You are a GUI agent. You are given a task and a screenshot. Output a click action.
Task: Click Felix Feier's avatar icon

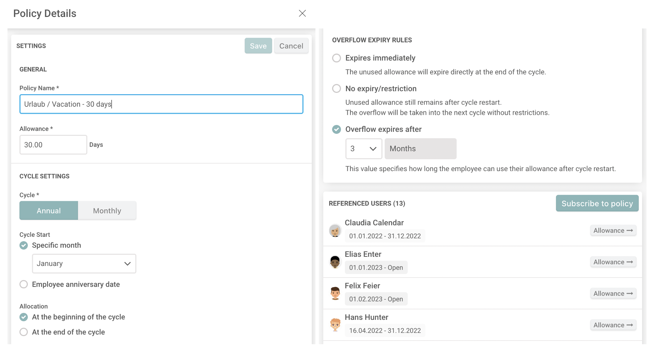click(335, 293)
